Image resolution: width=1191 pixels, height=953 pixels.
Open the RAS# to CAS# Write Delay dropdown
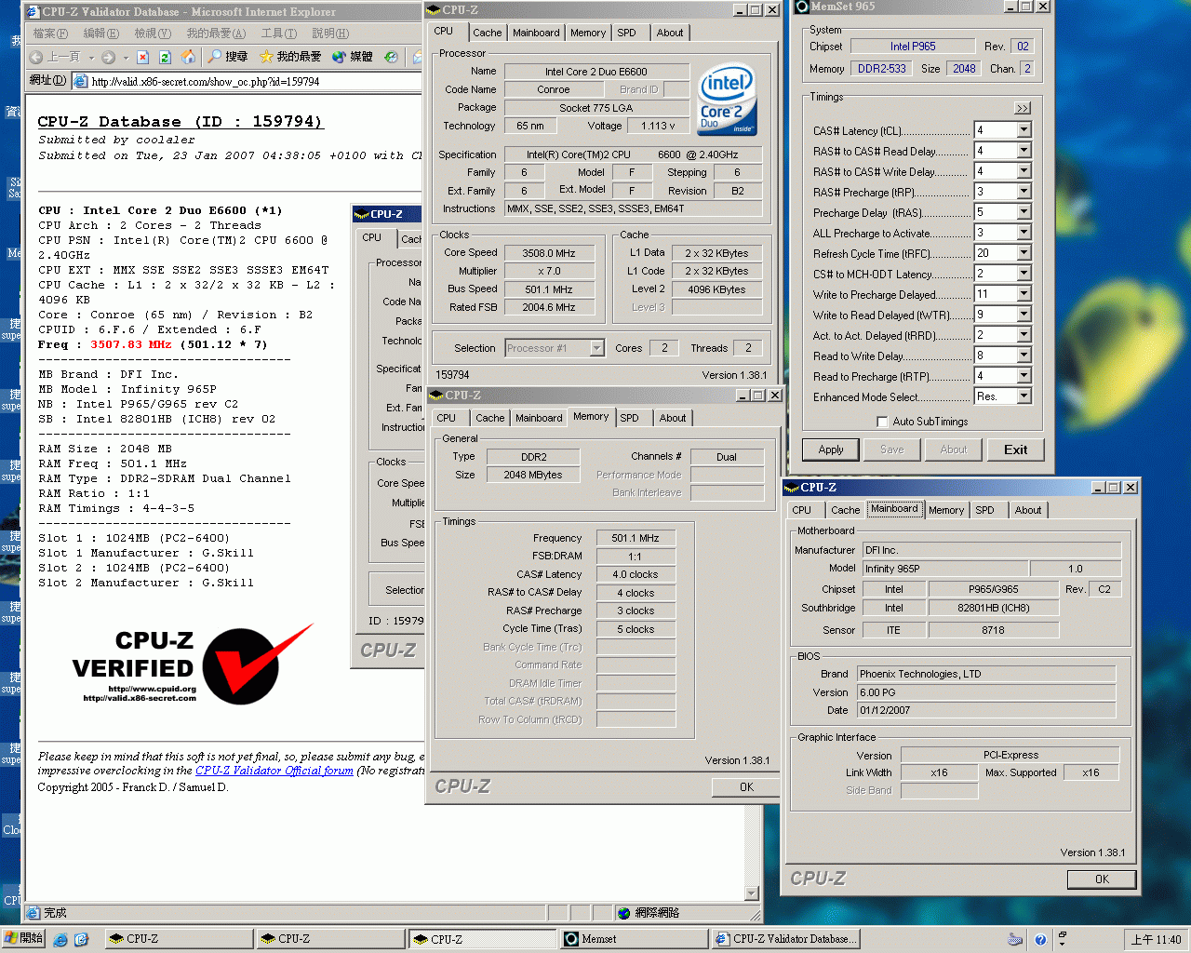pos(1024,170)
